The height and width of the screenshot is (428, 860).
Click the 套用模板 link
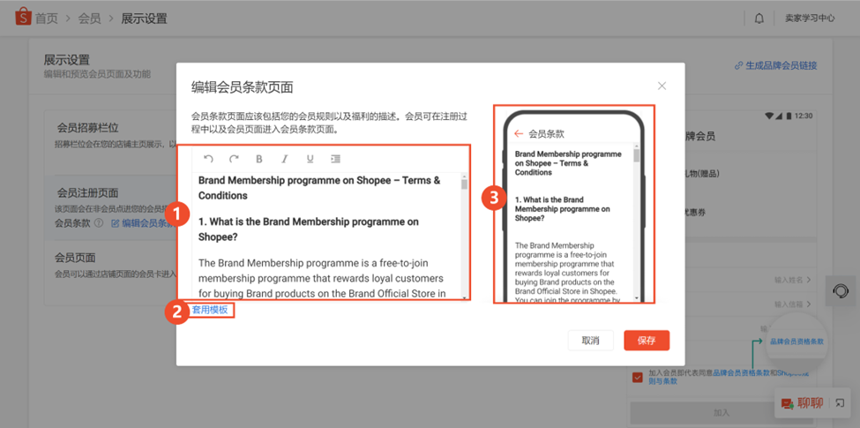click(x=210, y=310)
